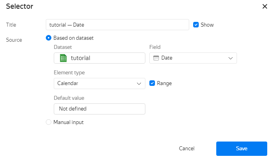Open the Field dropdown showing Date
Image resolution: width=276 pixels, height=163 pixels.
(193, 58)
